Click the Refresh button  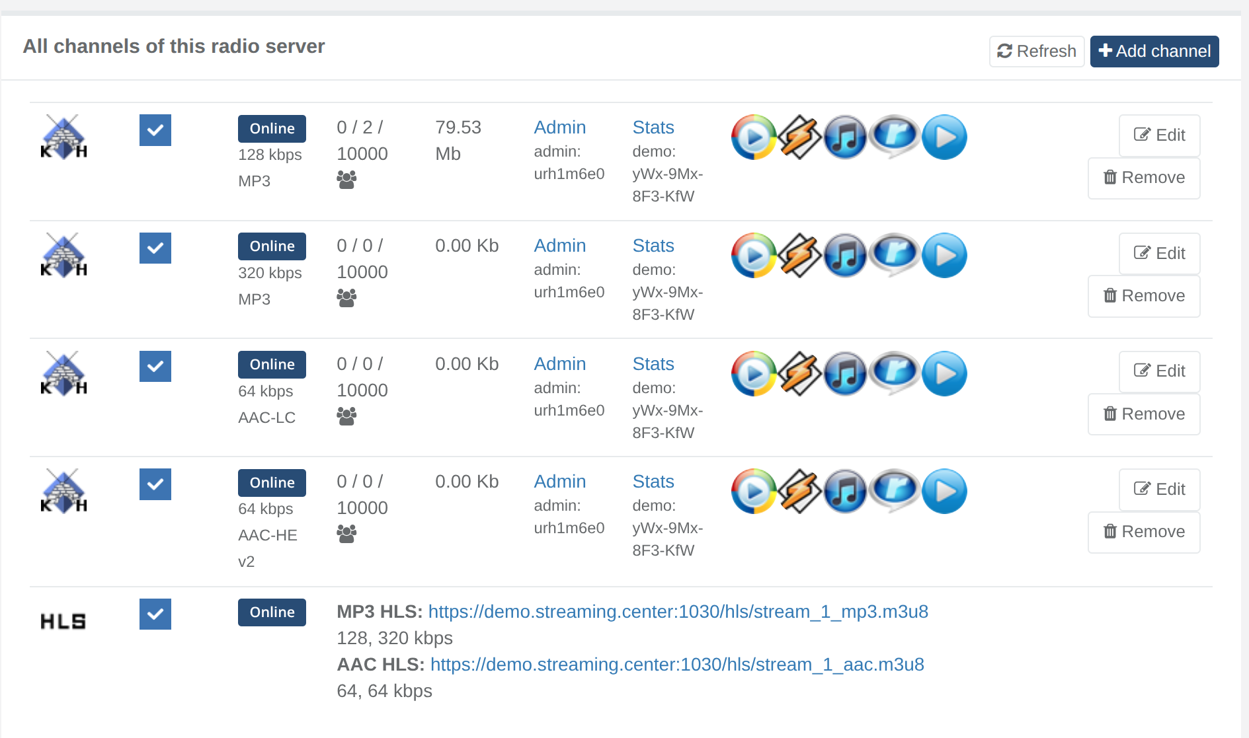pyautogui.click(x=1036, y=52)
